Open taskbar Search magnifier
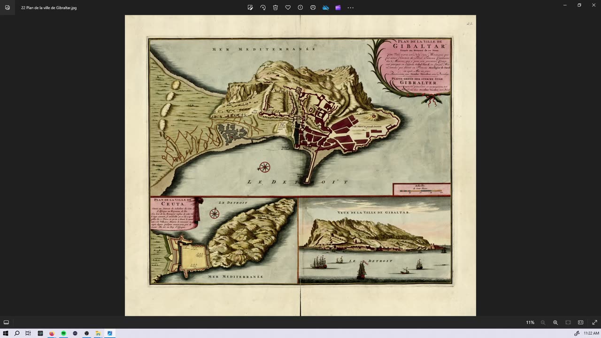 coord(17,333)
